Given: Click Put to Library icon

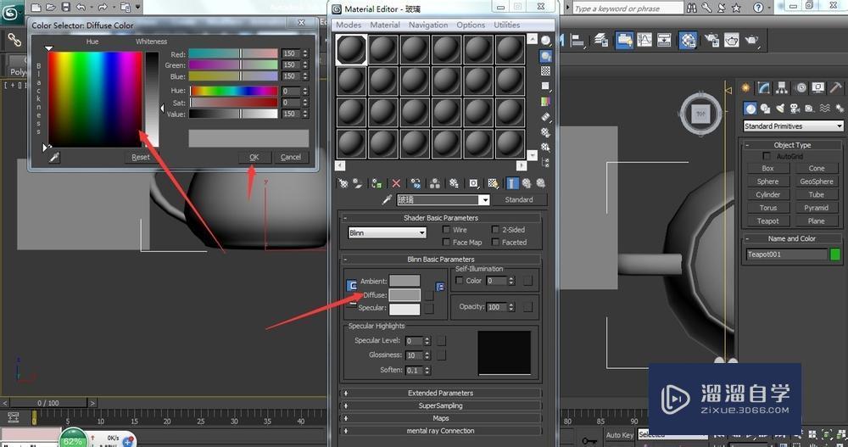Looking at the screenshot, I should [x=454, y=183].
